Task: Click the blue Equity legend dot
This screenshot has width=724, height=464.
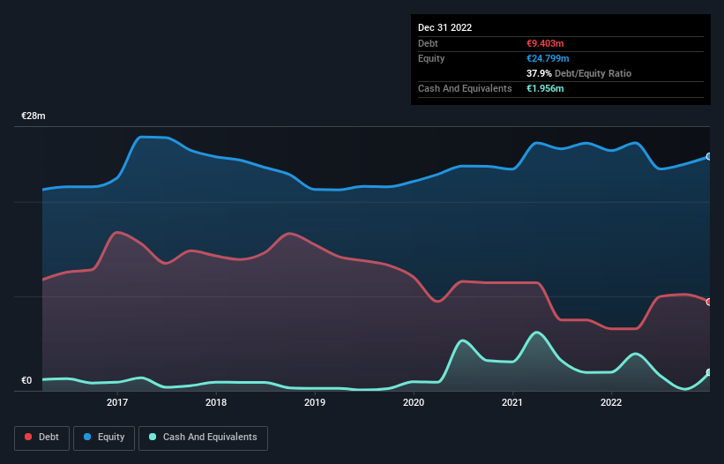Action: [87, 437]
